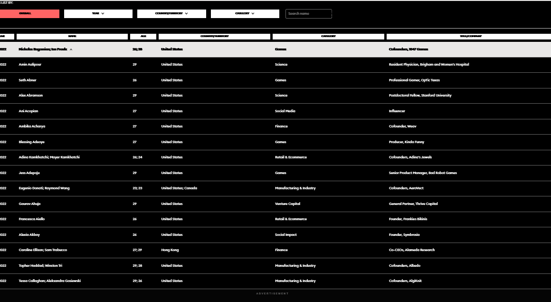The width and height of the screenshot is (551, 302).
Task: Select the Seth Abner row
Action: [x=28, y=80]
